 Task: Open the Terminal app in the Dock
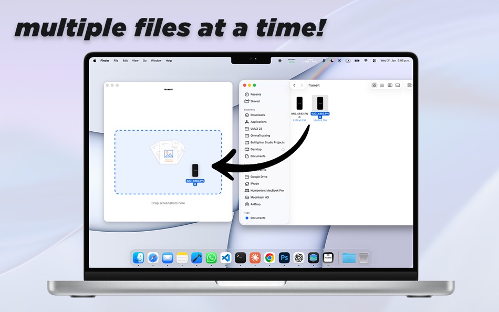(x=240, y=258)
